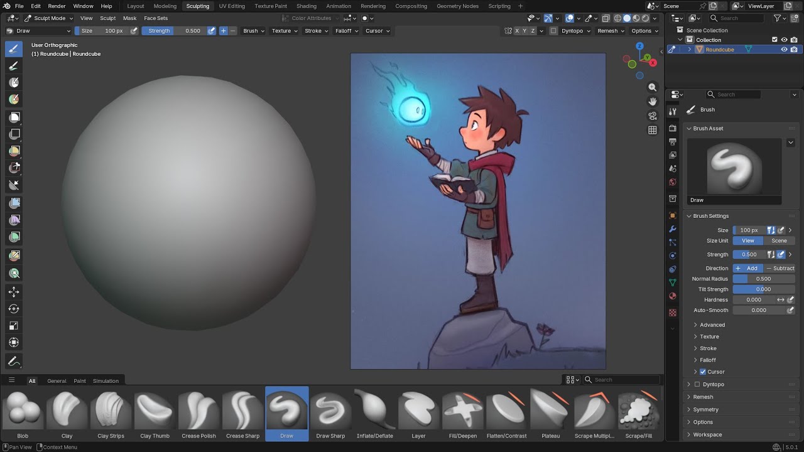Click the Strength slider in the header
Image resolution: width=804 pixels, height=452 pixels.
[174, 31]
